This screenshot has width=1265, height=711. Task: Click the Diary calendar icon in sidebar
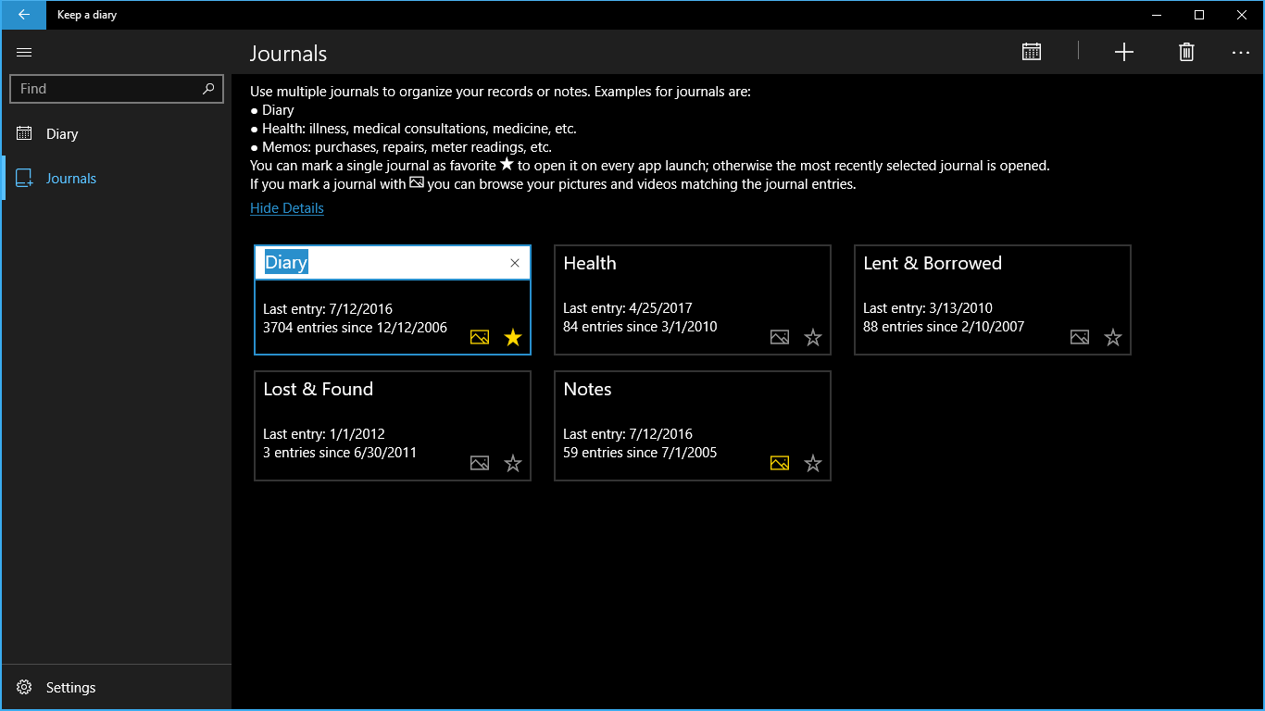click(24, 133)
